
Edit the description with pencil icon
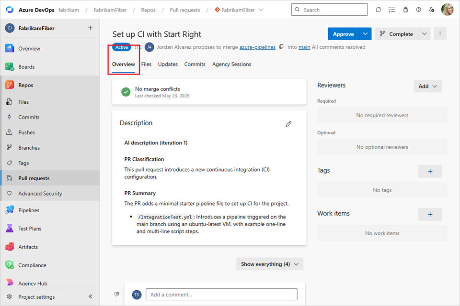(288, 124)
